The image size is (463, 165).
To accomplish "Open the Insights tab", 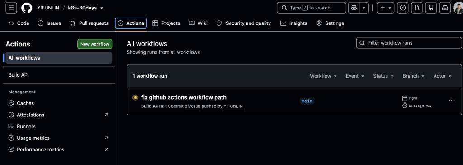I will 294,23.
